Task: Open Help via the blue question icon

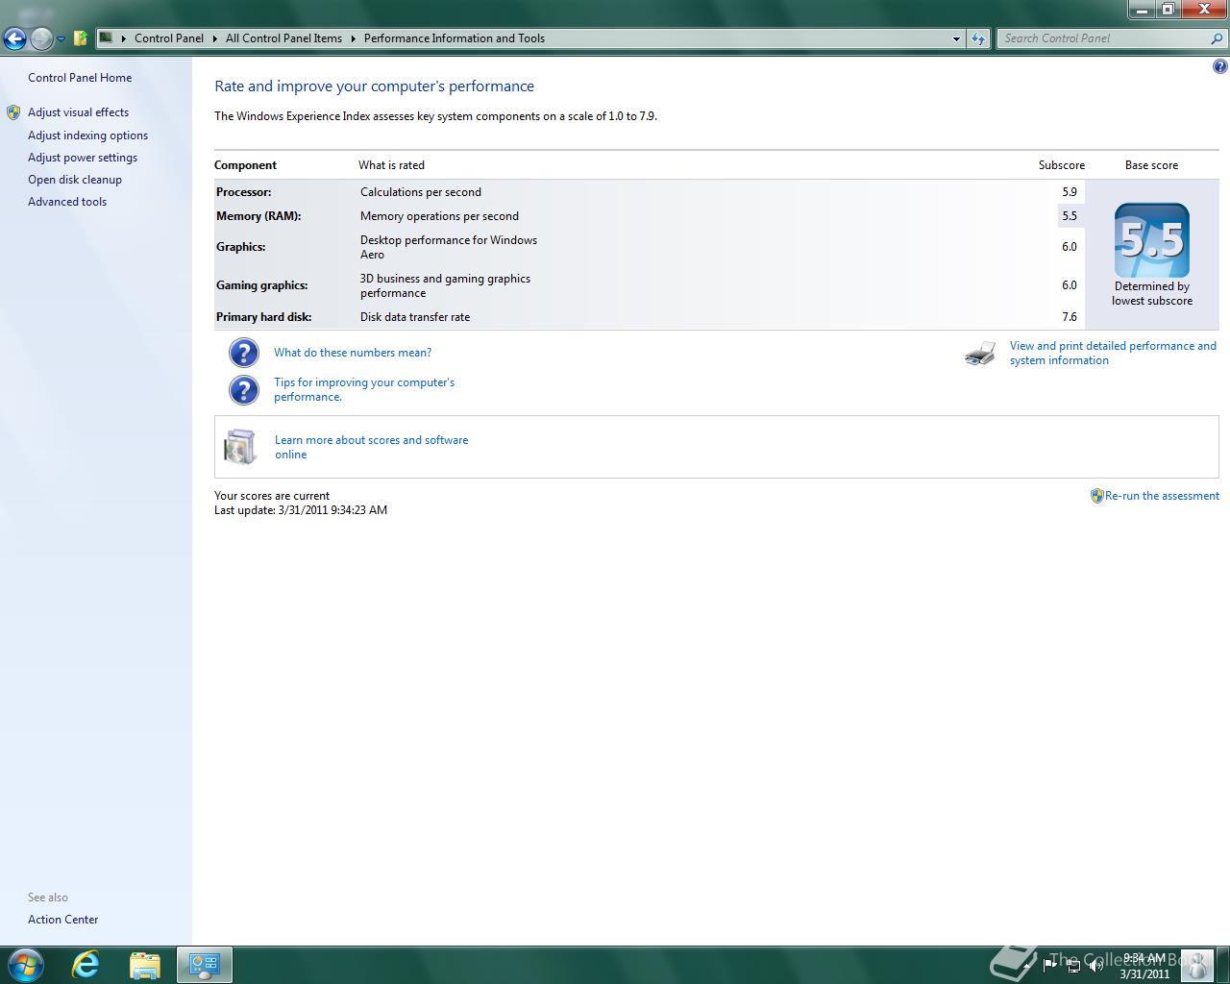Action: 1219,66
